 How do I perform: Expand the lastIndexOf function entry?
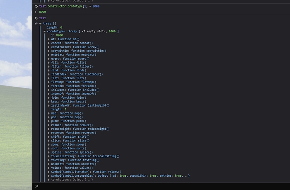coord(49,105)
